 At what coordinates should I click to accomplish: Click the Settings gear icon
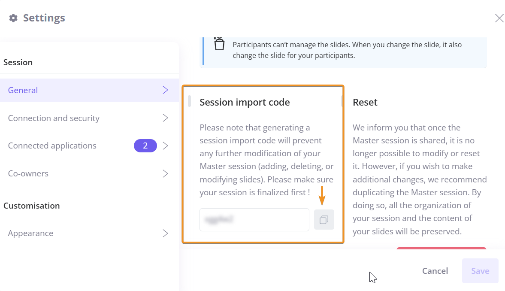point(13,18)
